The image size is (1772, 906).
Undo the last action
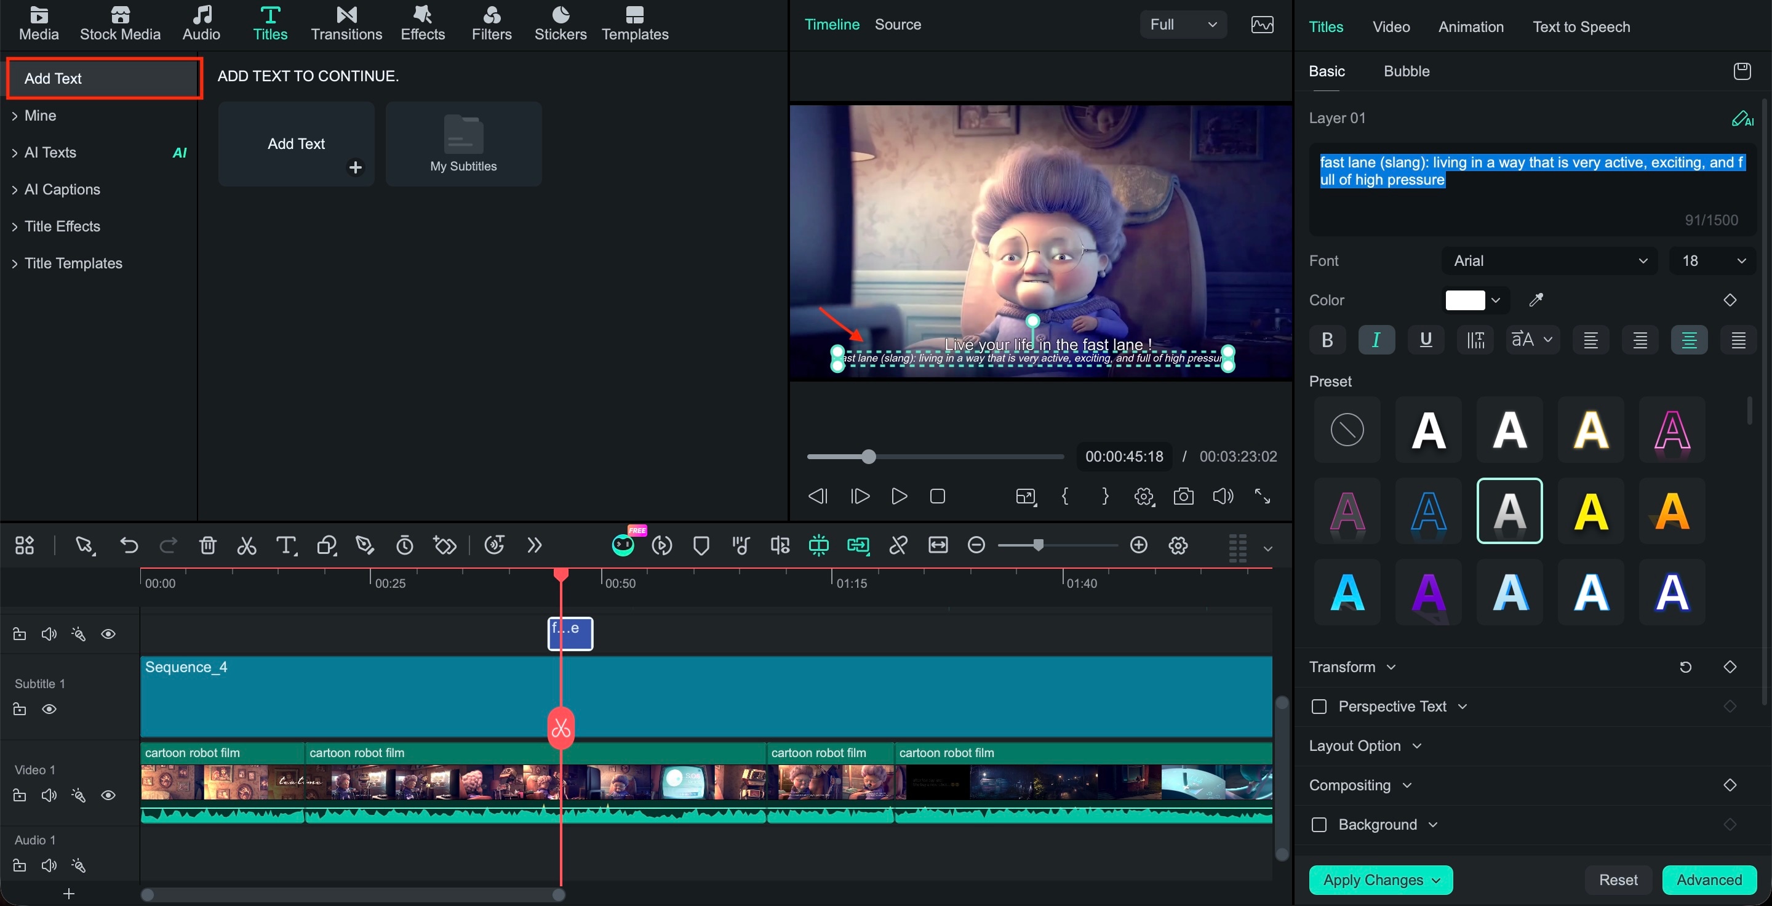click(x=129, y=545)
